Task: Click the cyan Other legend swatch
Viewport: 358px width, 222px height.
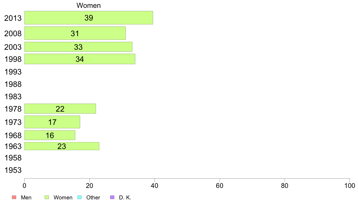Action: click(80, 197)
